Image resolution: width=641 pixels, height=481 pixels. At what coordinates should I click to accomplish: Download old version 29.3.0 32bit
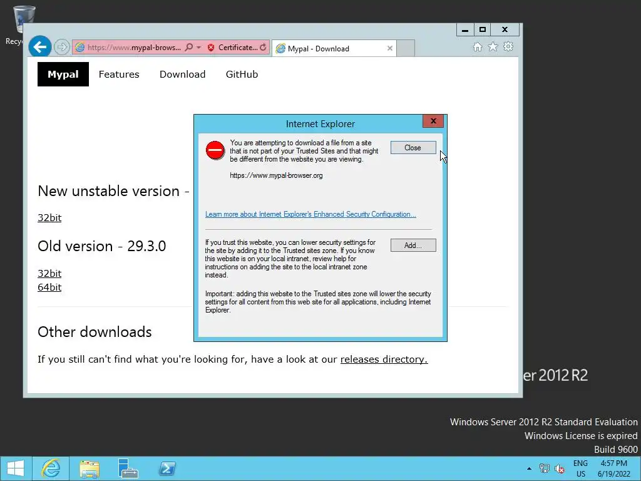(x=49, y=273)
